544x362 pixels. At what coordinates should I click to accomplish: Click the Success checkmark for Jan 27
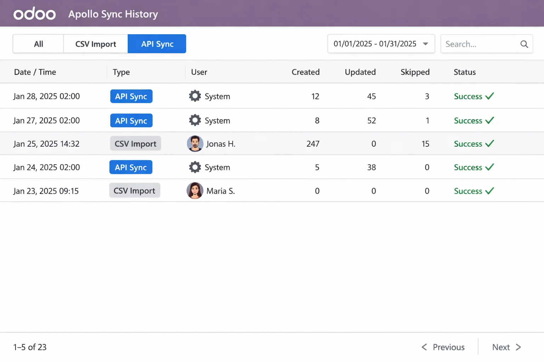[489, 120]
